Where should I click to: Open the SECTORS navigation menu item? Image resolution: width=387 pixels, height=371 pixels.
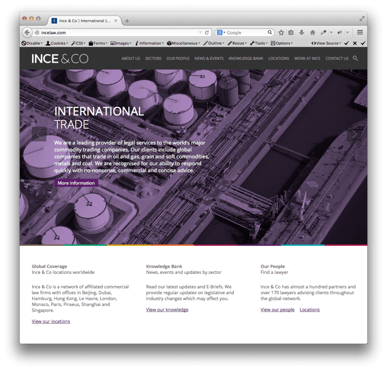tap(153, 59)
